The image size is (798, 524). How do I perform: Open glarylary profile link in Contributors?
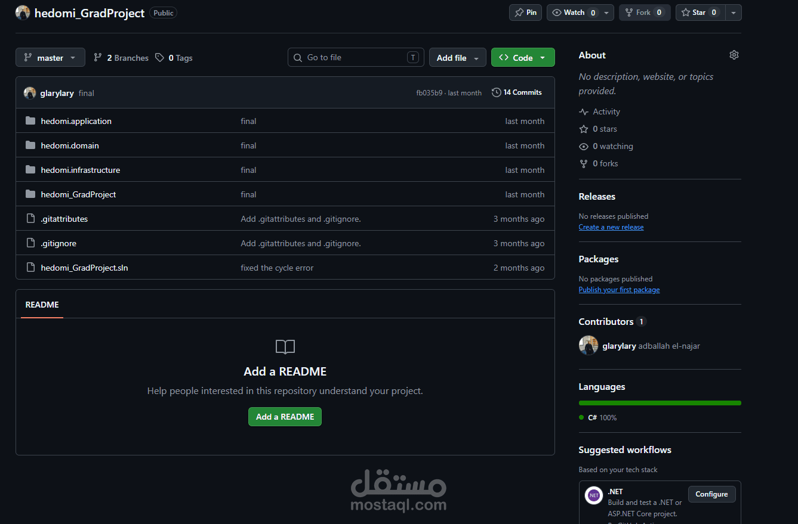point(619,346)
